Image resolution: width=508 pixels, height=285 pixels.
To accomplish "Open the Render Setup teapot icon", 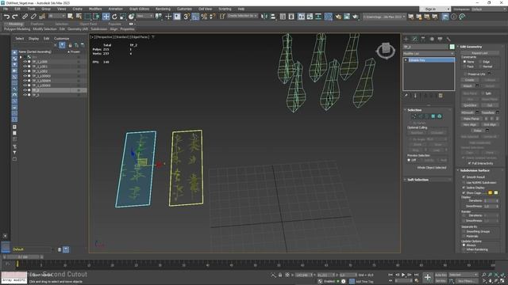I will tap(338, 17).
